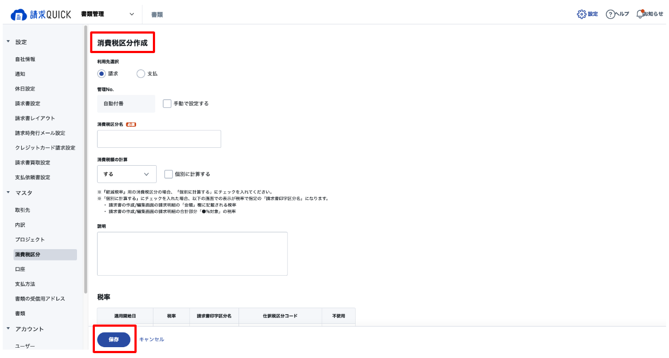
Task: Select the 支払 radio button
Action: tap(141, 74)
